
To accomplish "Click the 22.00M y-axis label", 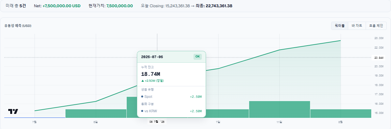I will click(x=379, y=48).
